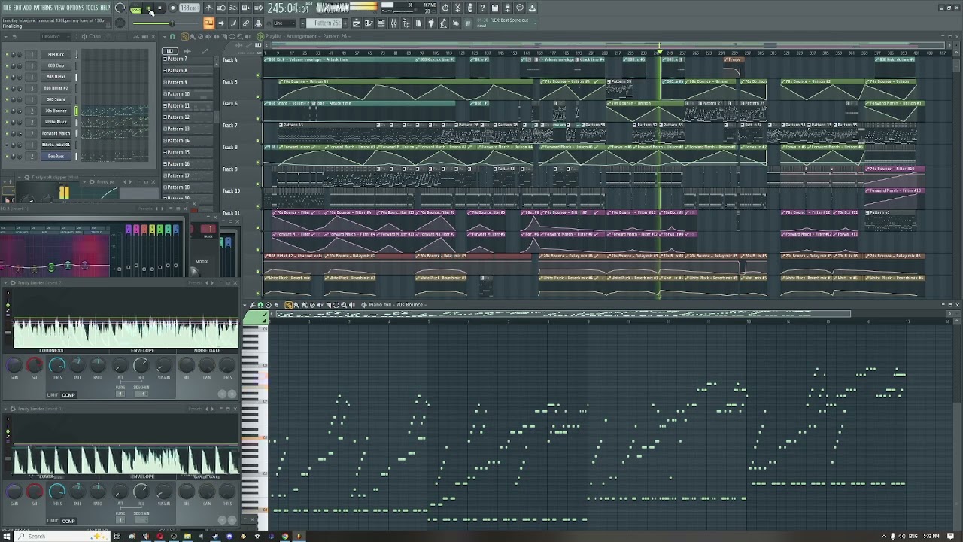Click the Windows Start button
963x542 pixels.
(x=7, y=536)
